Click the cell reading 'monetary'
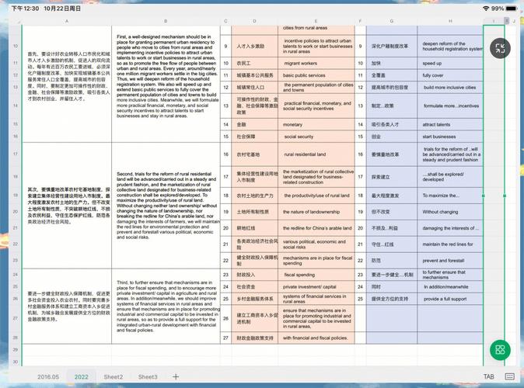Image resolution: width=524 pixels, height=388 pixels. [x=316, y=124]
